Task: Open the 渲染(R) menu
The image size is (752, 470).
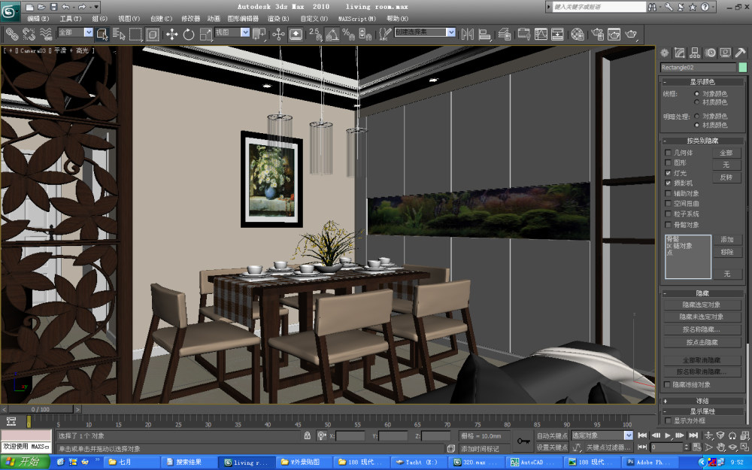Action: click(x=278, y=19)
